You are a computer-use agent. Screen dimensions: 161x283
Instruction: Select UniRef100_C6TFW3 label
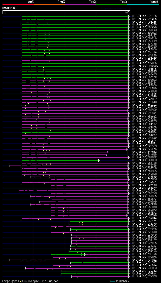tap(144, 30)
